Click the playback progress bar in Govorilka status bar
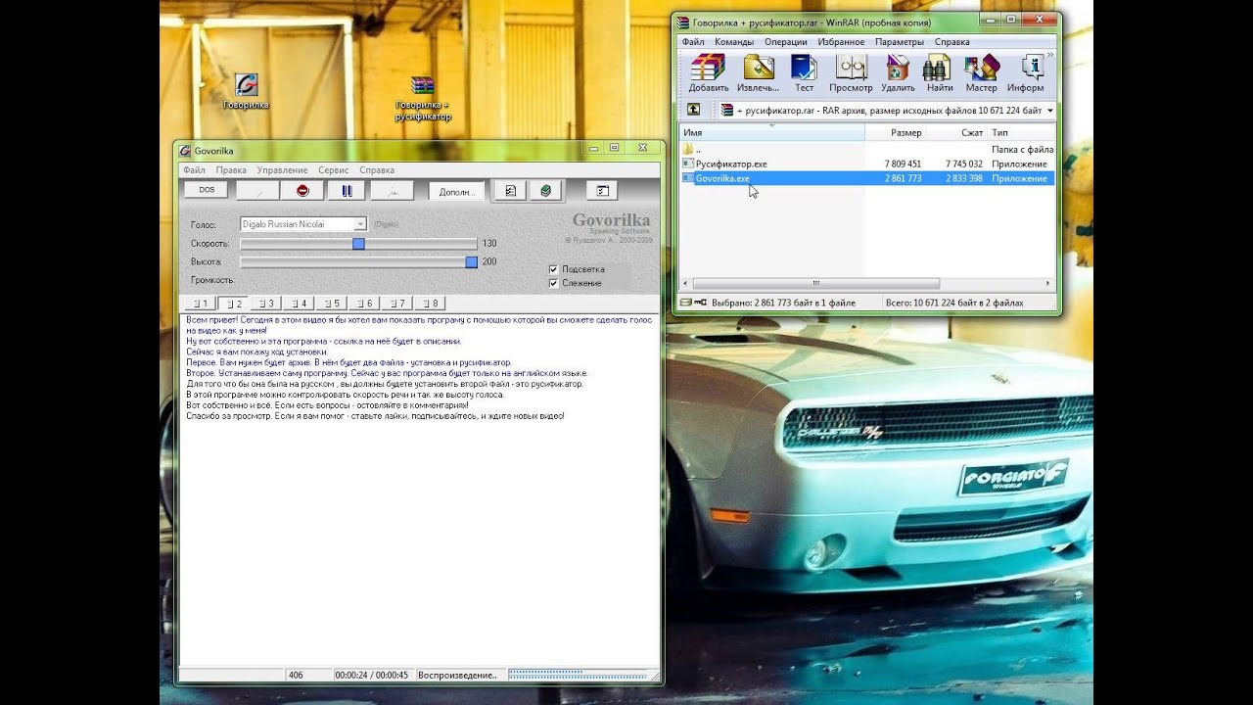This screenshot has width=1253, height=705. point(578,675)
